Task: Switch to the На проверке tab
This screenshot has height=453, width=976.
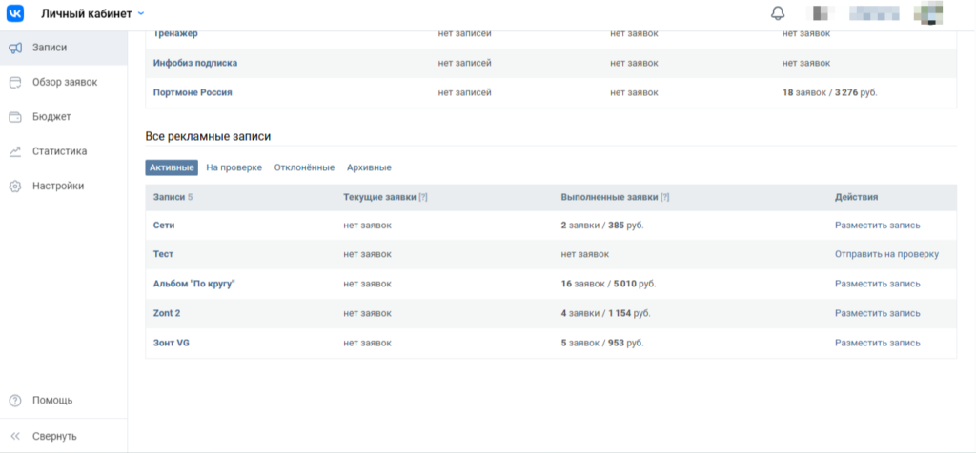Action: click(234, 167)
